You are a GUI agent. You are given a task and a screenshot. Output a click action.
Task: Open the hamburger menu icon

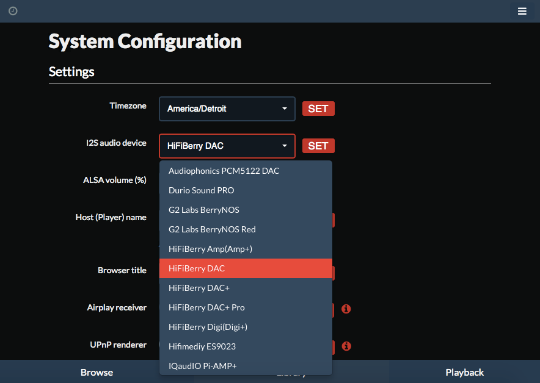[x=522, y=11]
